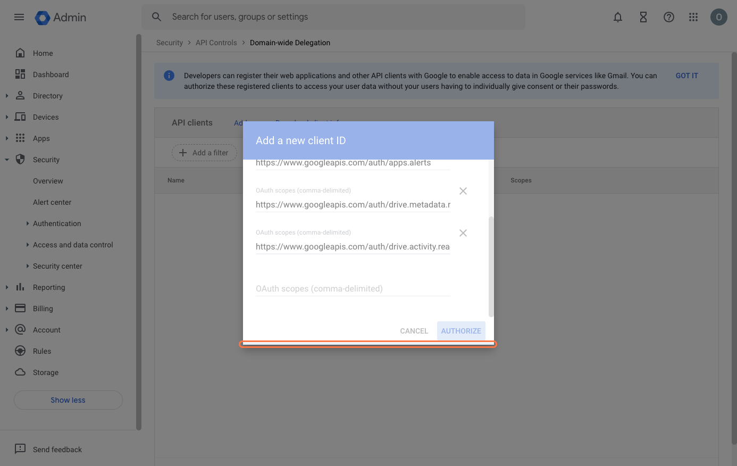Collapse the Security menu section
This screenshot has height=466, width=737.
7,160
